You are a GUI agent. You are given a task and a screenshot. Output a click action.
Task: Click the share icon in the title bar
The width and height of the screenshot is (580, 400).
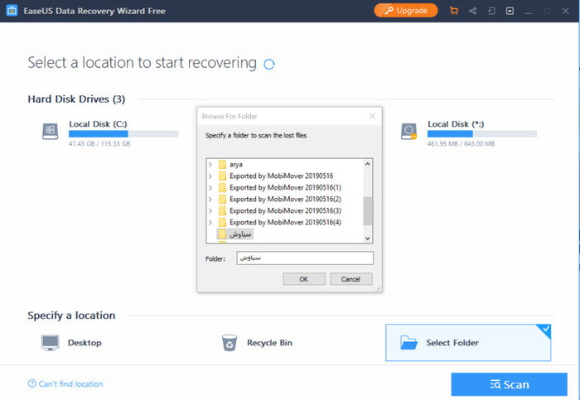pyautogui.click(x=472, y=11)
